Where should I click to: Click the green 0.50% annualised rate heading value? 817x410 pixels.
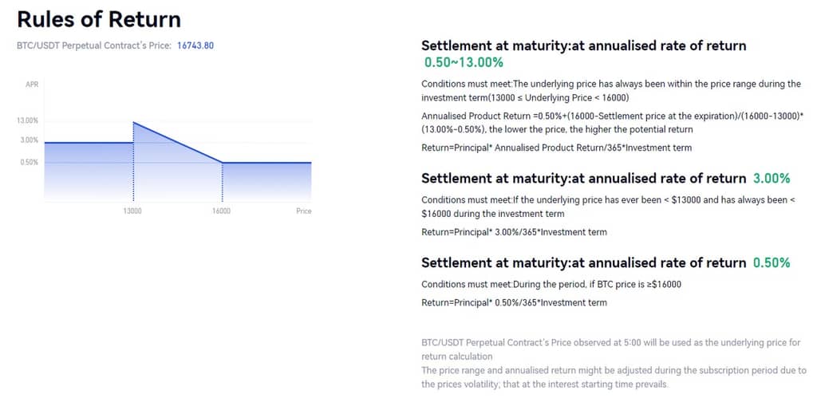click(x=772, y=262)
